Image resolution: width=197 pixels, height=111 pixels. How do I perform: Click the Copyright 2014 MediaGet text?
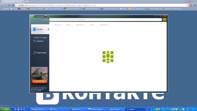[38, 88]
